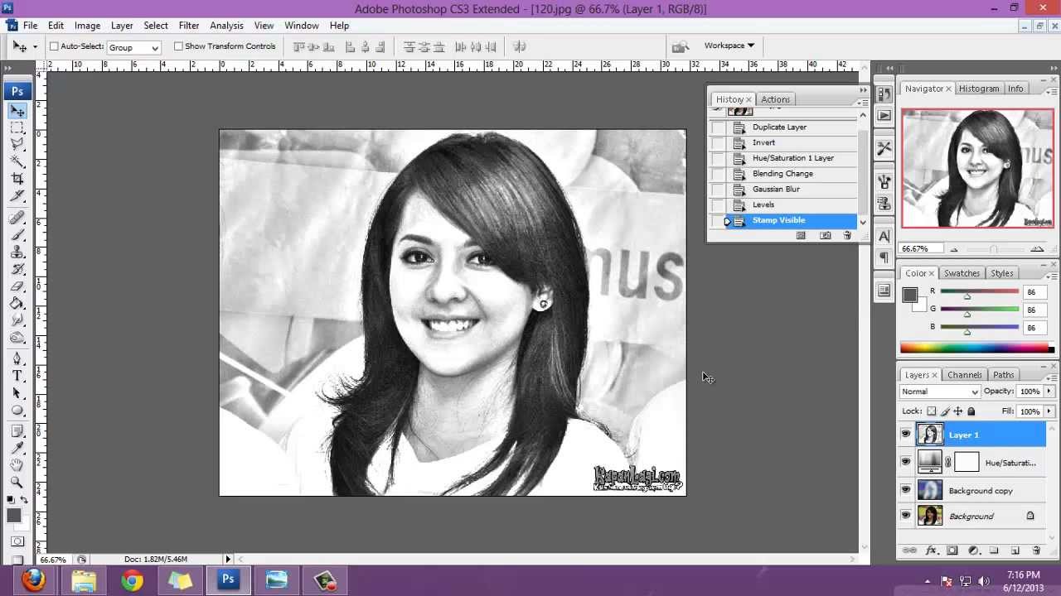Create a new layer in Layers panel
This screenshot has width=1061, height=596.
click(1015, 550)
